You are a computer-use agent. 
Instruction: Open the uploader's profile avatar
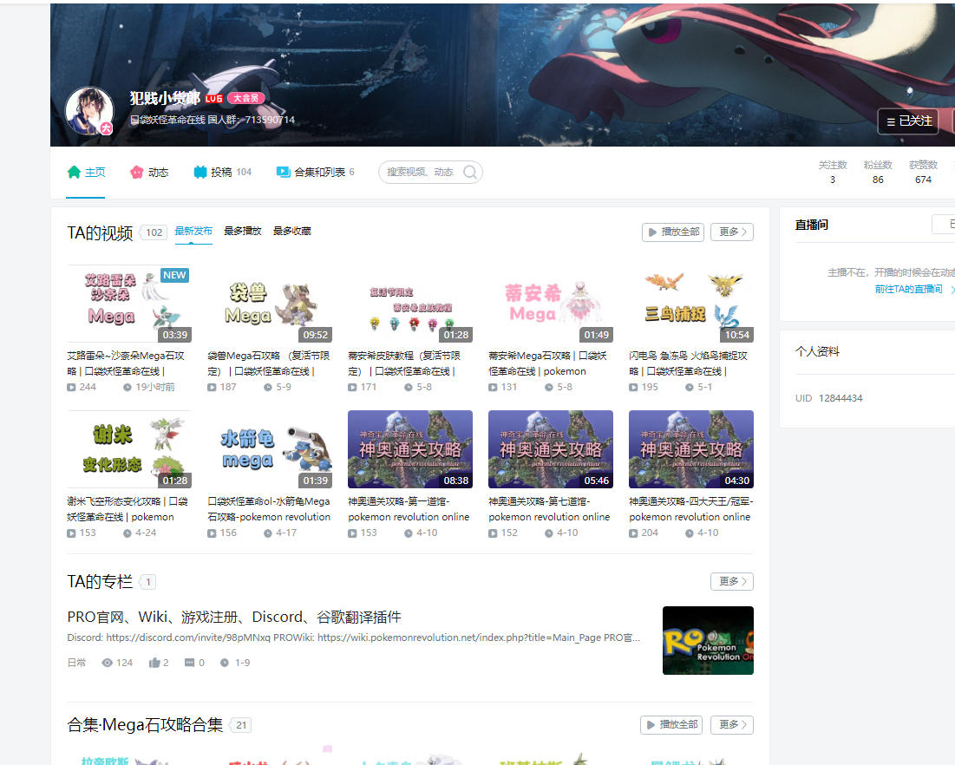(x=89, y=111)
